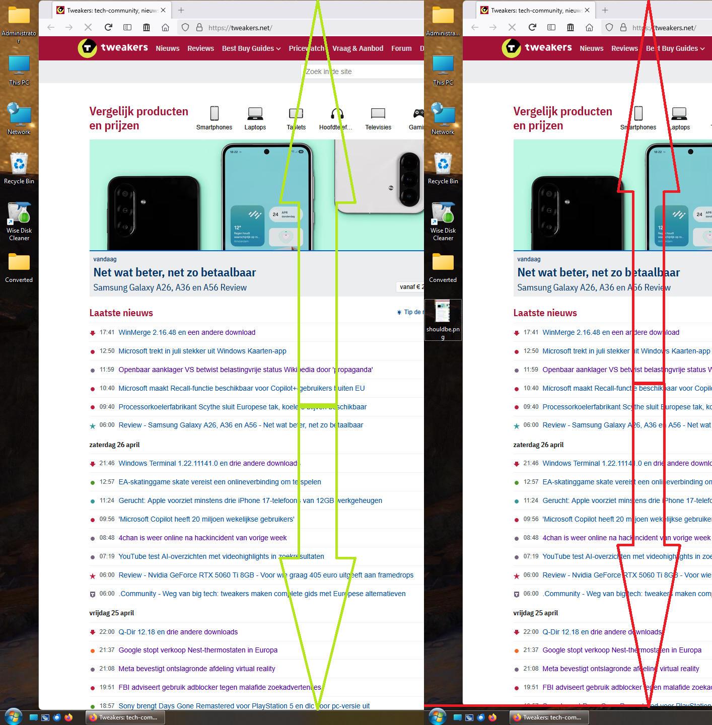Click 'Zoek in de site' search field in left window

[x=363, y=71]
